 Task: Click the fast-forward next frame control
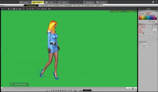[x=61, y=90]
